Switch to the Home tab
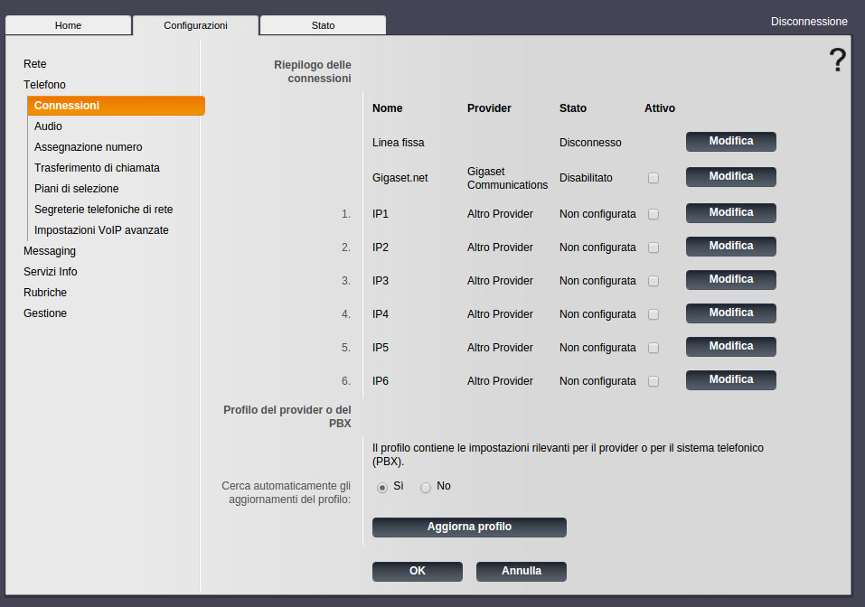This screenshot has height=607, width=865. (68, 25)
